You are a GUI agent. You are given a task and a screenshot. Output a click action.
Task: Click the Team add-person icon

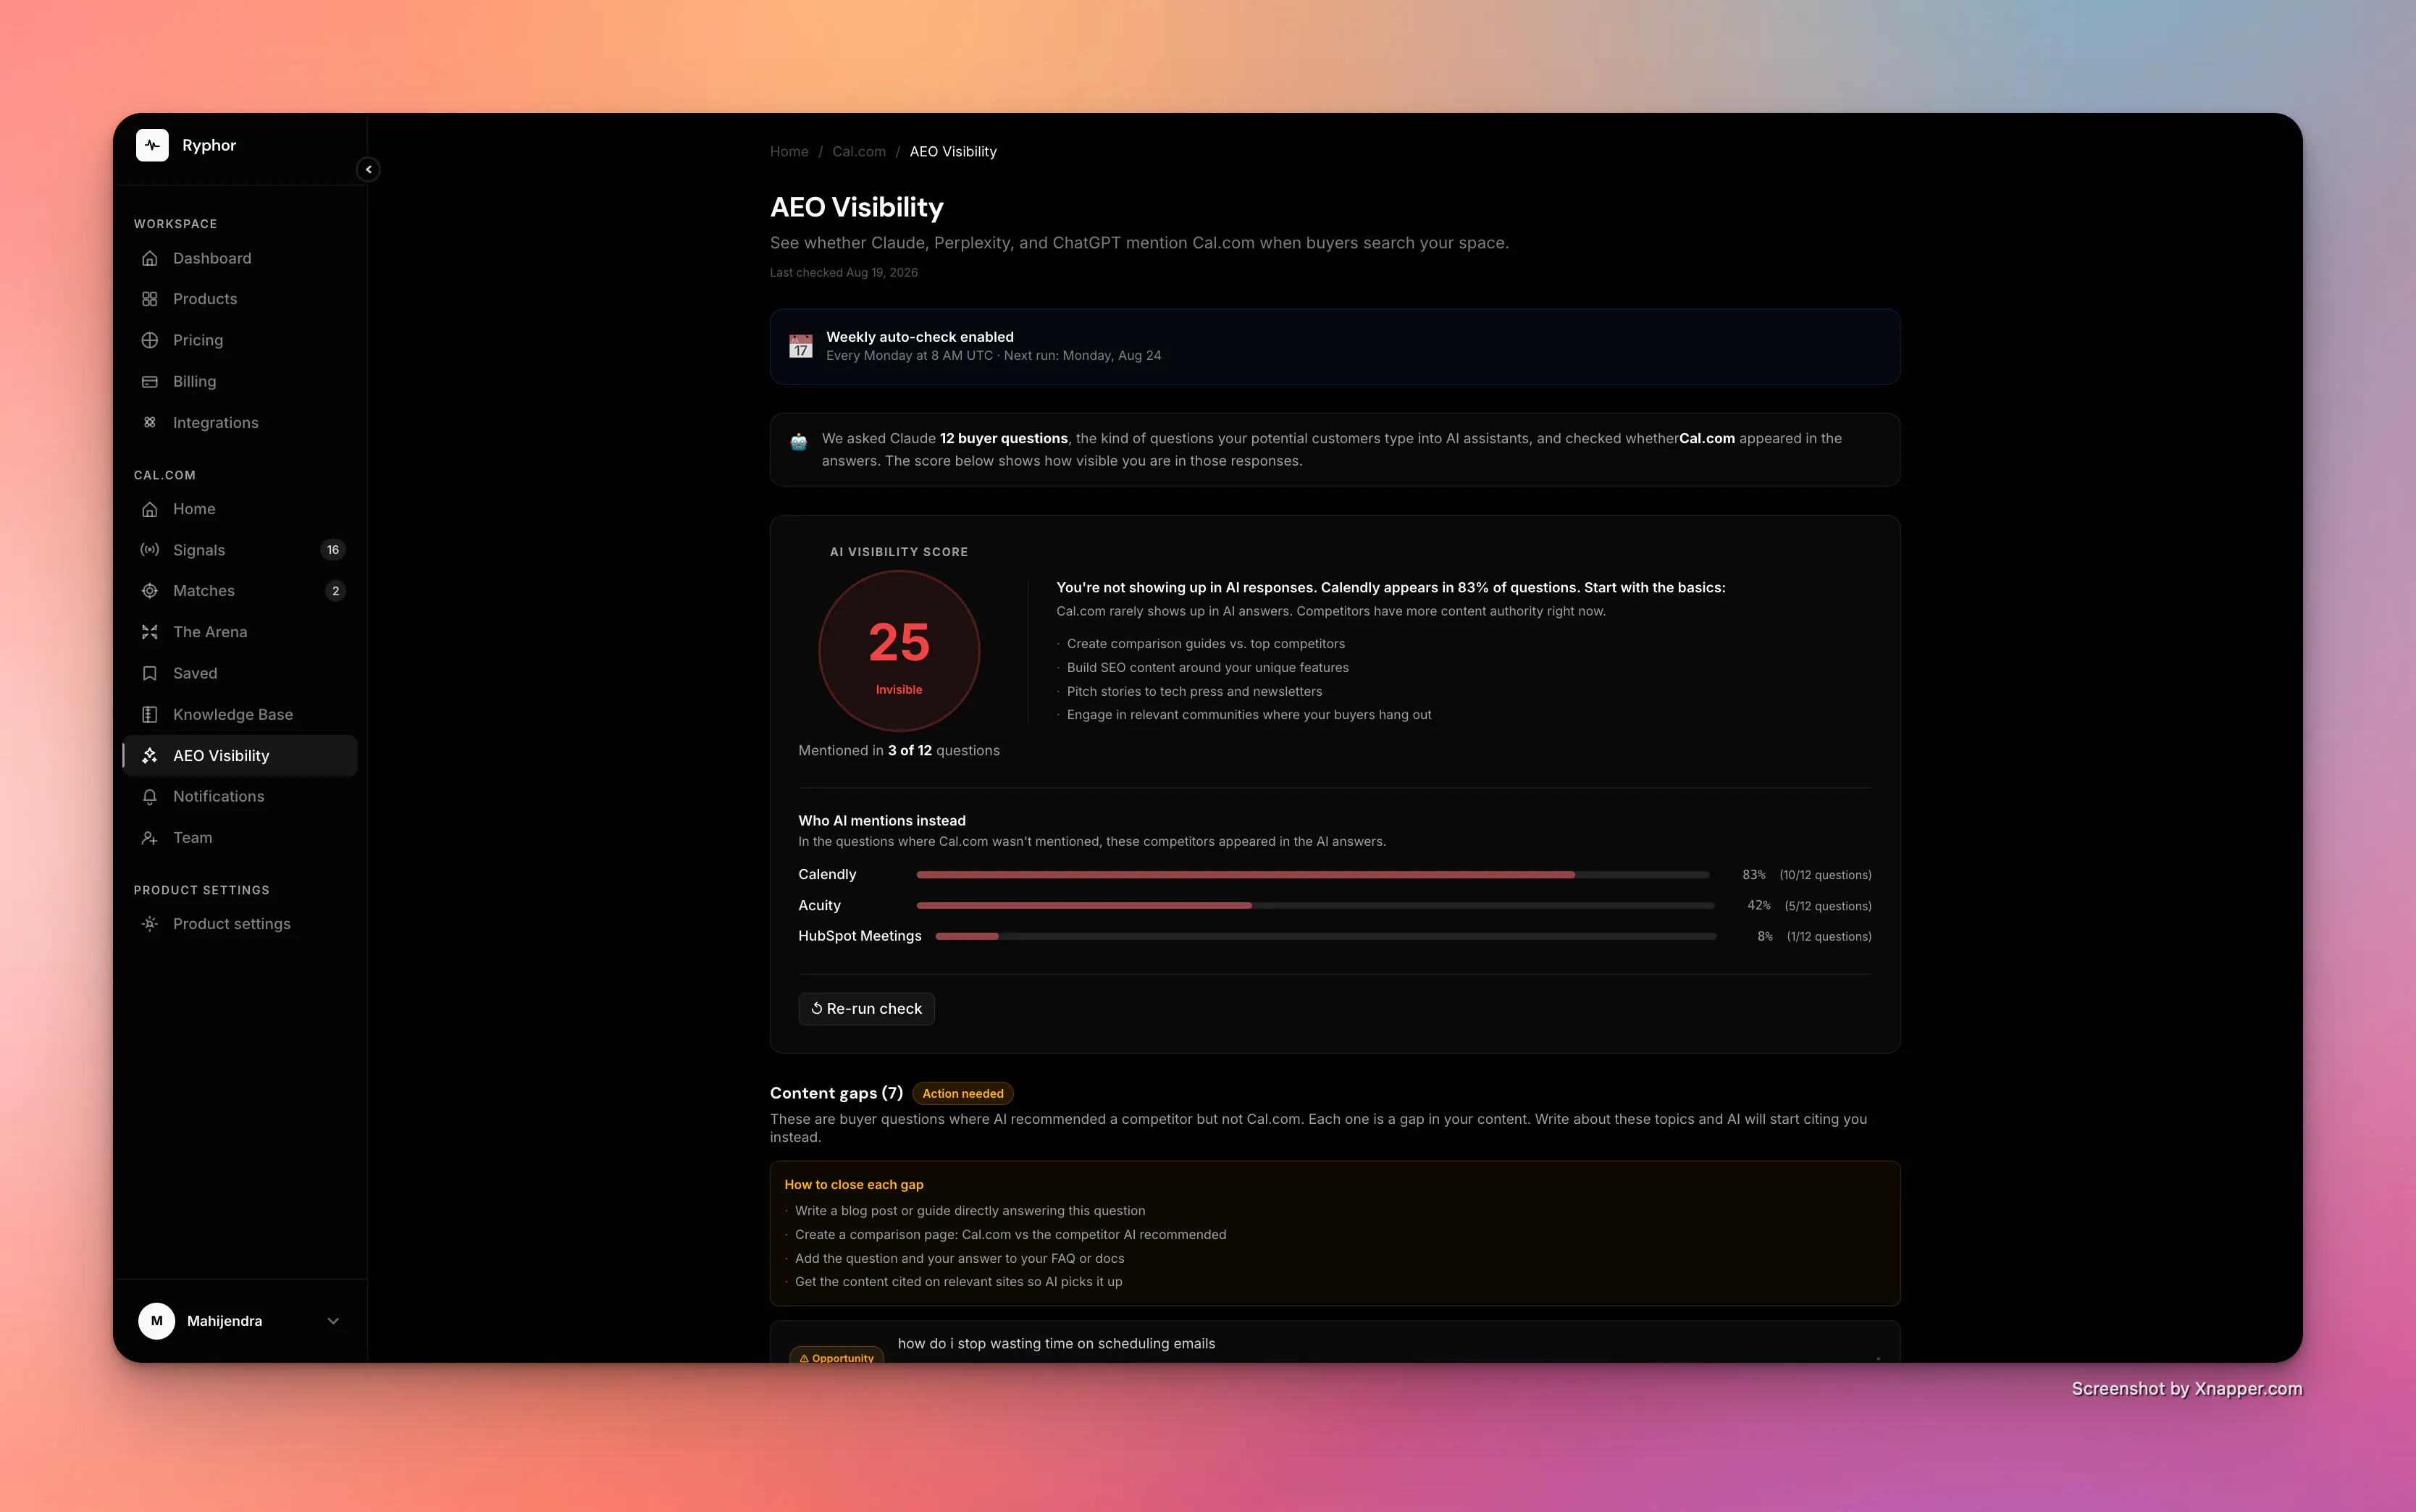pyautogui.click(x=150, y=838)
